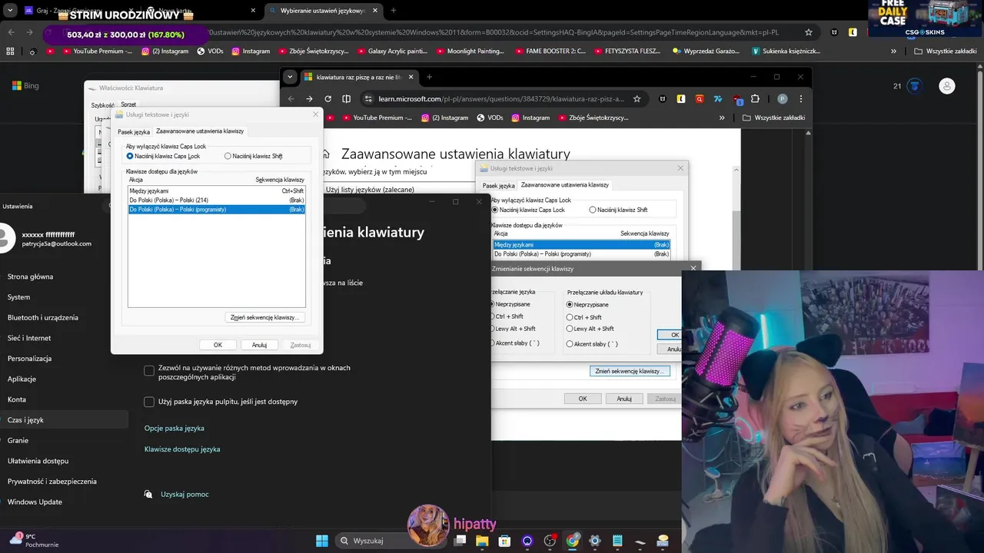Screen dimensions: 984x553
Task: Open Extensions puzzle icon in front Chrome window
Action: point(755,98)
